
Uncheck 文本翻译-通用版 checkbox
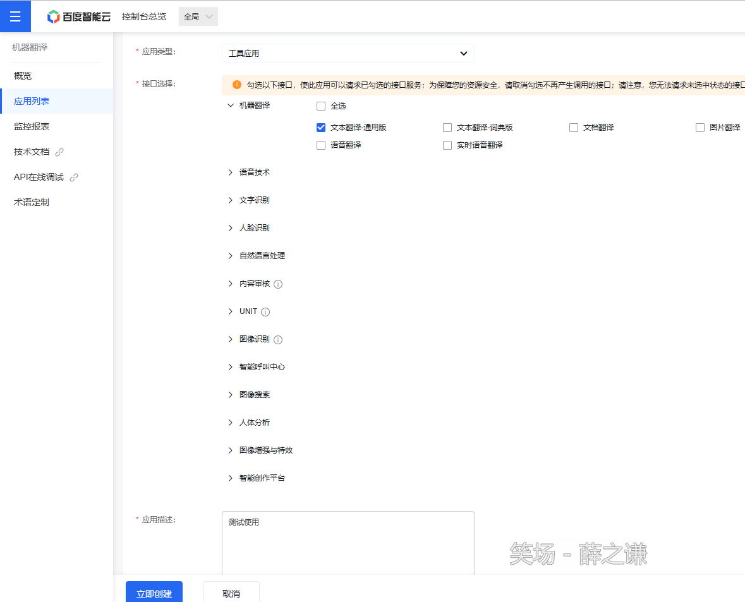(321, 128)
